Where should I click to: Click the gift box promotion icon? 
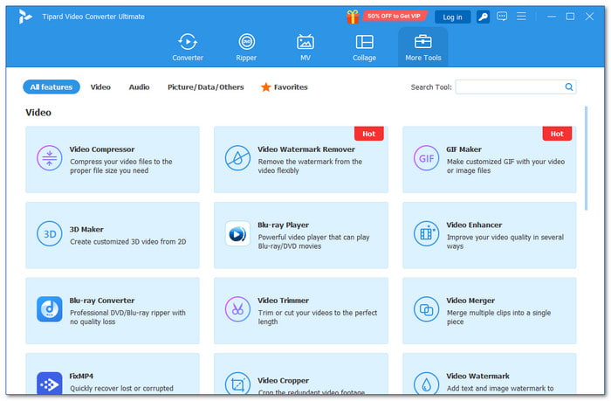353,17
